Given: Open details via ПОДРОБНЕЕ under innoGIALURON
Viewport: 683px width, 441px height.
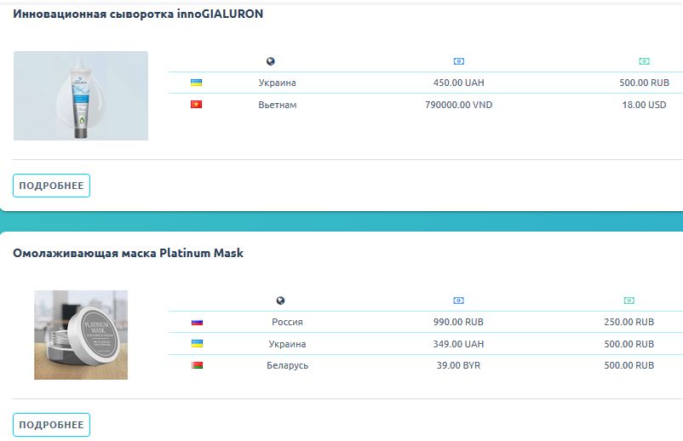Looking at the screenshot, I should point(51,186).
